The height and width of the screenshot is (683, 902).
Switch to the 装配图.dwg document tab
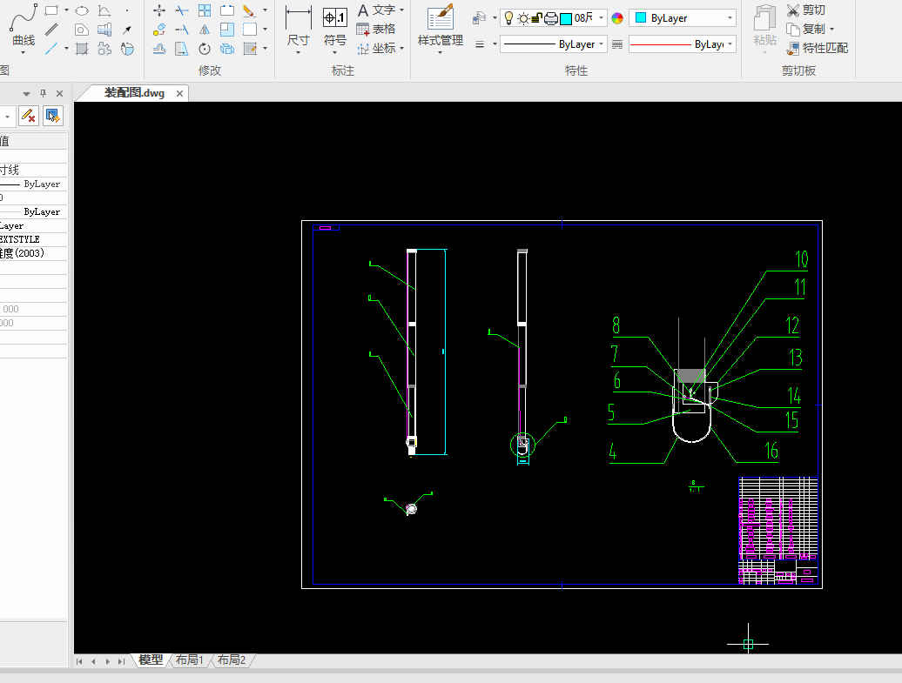click(x=134, y=93)
